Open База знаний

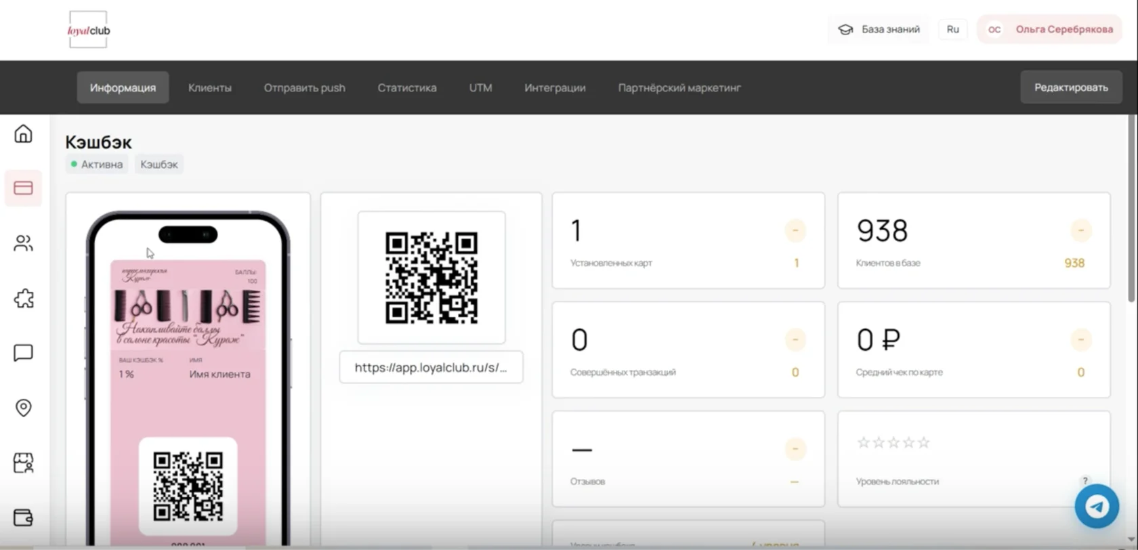click(x=879, y=30)
